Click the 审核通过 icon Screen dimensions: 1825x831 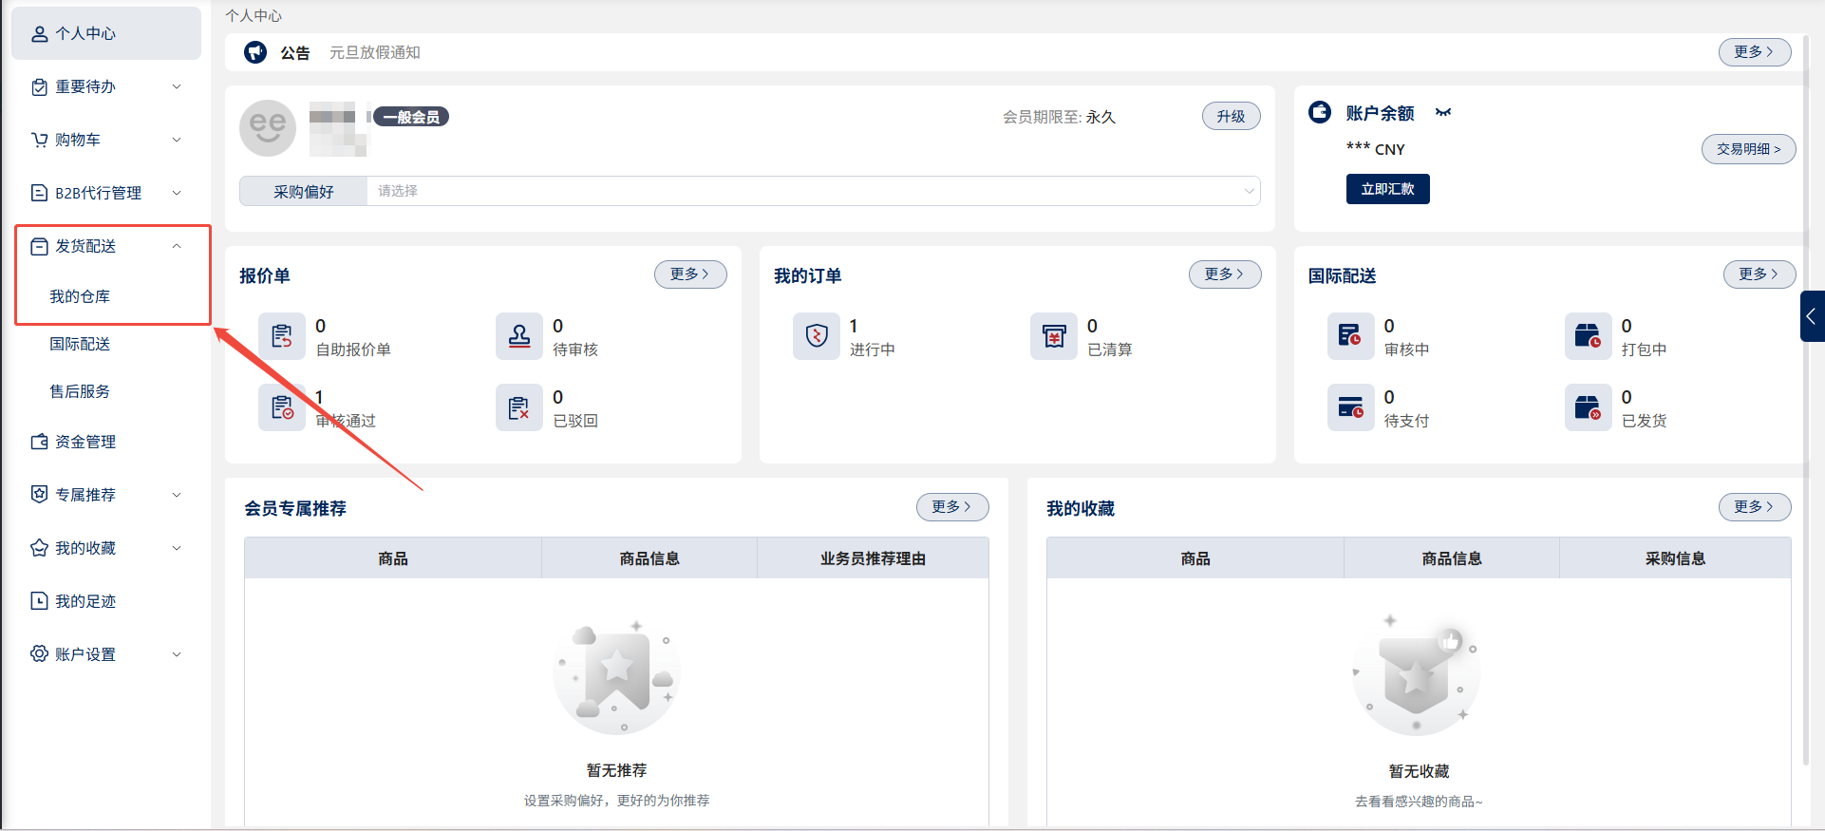coord(282,407)
